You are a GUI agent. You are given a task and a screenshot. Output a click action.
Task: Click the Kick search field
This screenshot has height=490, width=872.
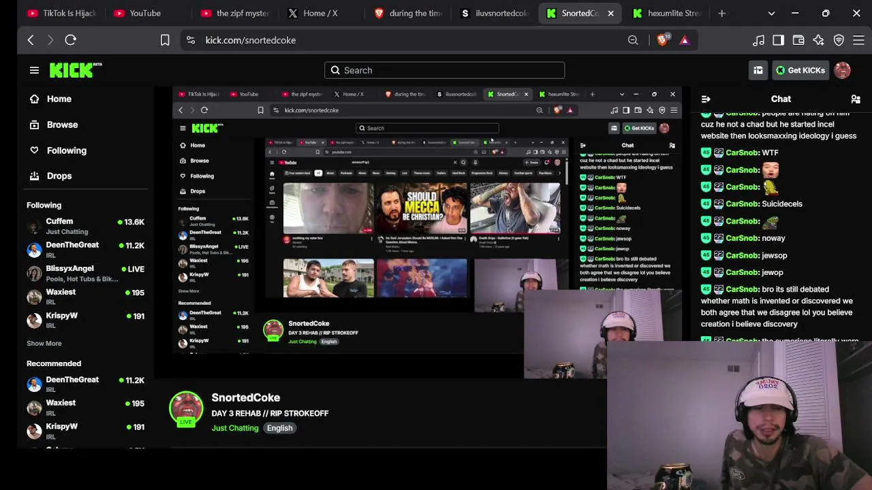coord(444,70)
